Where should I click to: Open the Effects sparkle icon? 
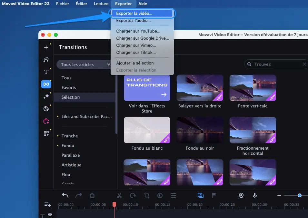(x=46, y=96)
